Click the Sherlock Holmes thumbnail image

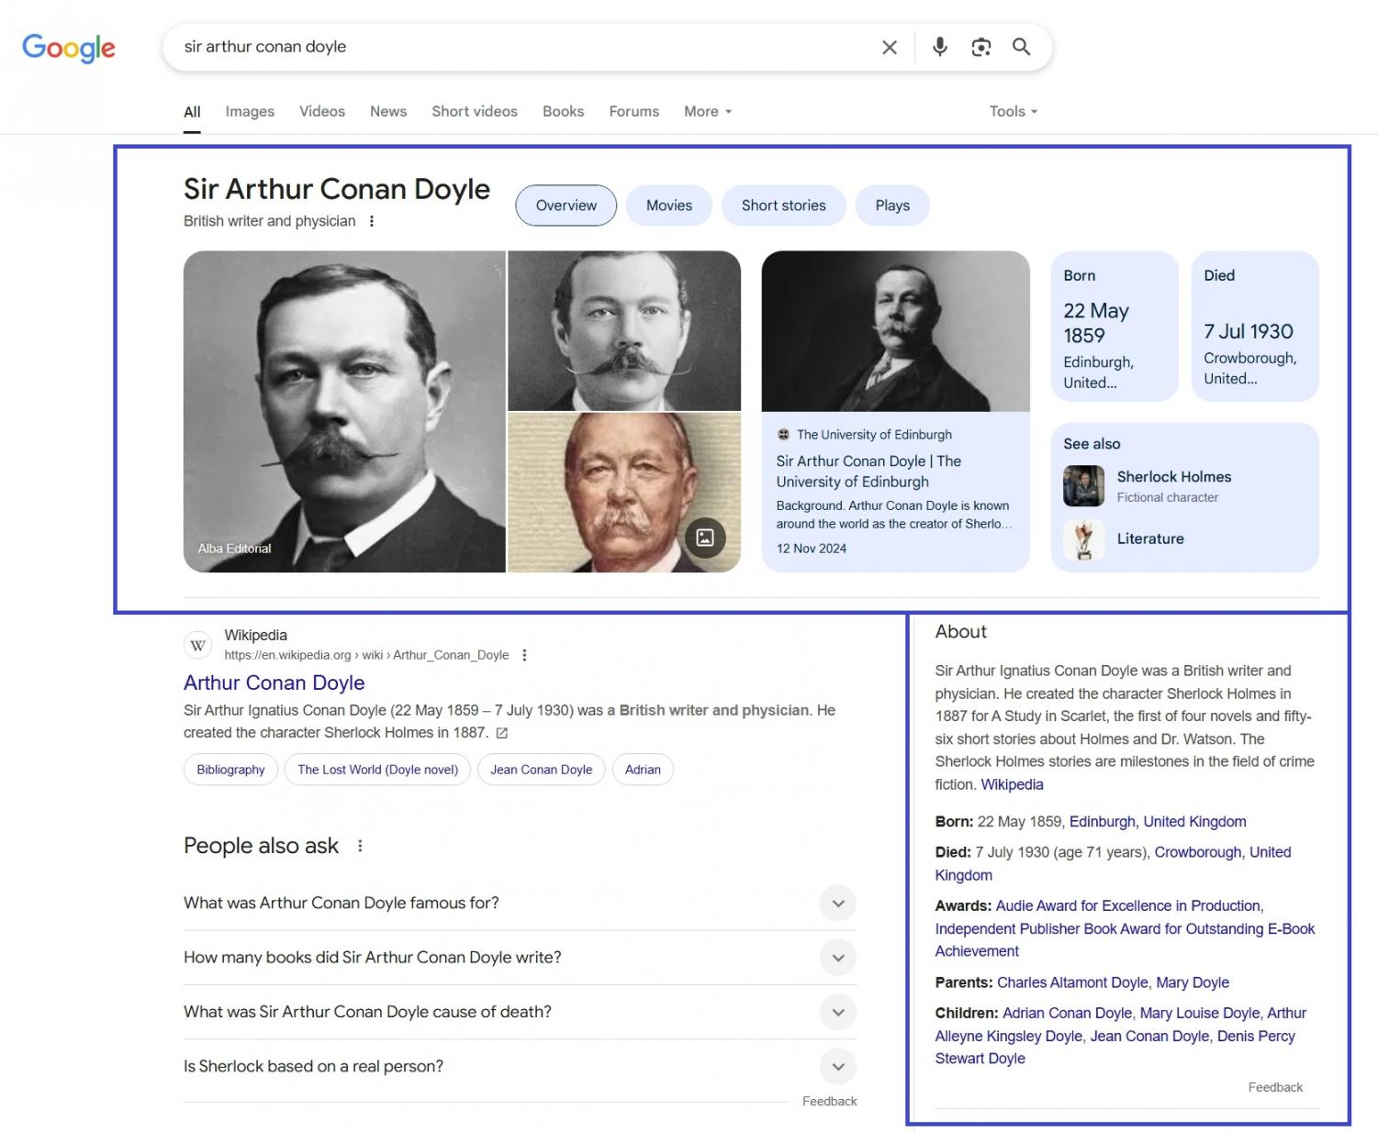[x=1083, y=486]
